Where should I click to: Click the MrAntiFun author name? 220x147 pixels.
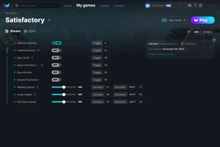point(190,44)
